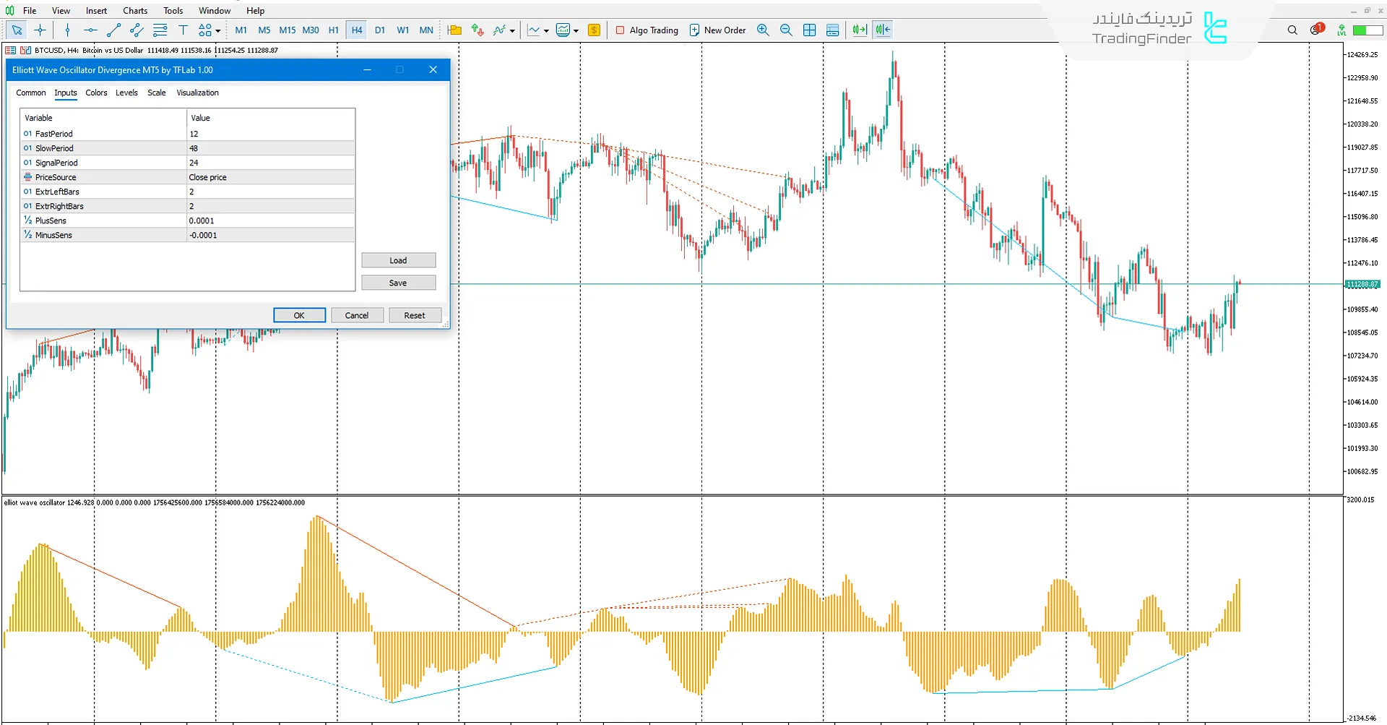
Task: Enable chart auto-scroll icon
Action: (x=859, y=30)
